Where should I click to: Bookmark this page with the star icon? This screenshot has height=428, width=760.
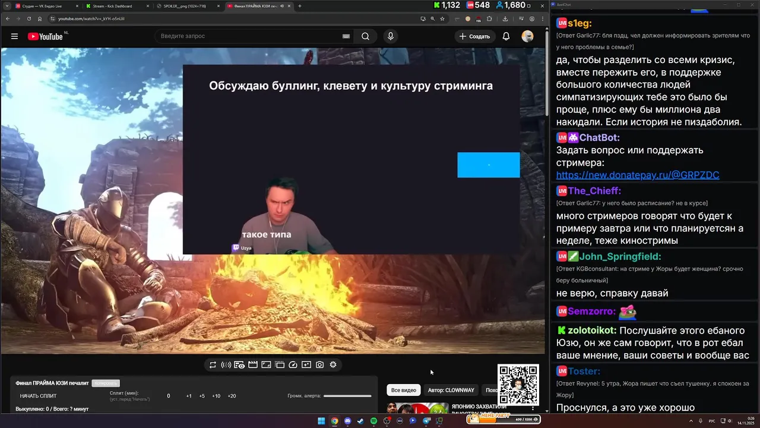(442, 18)
